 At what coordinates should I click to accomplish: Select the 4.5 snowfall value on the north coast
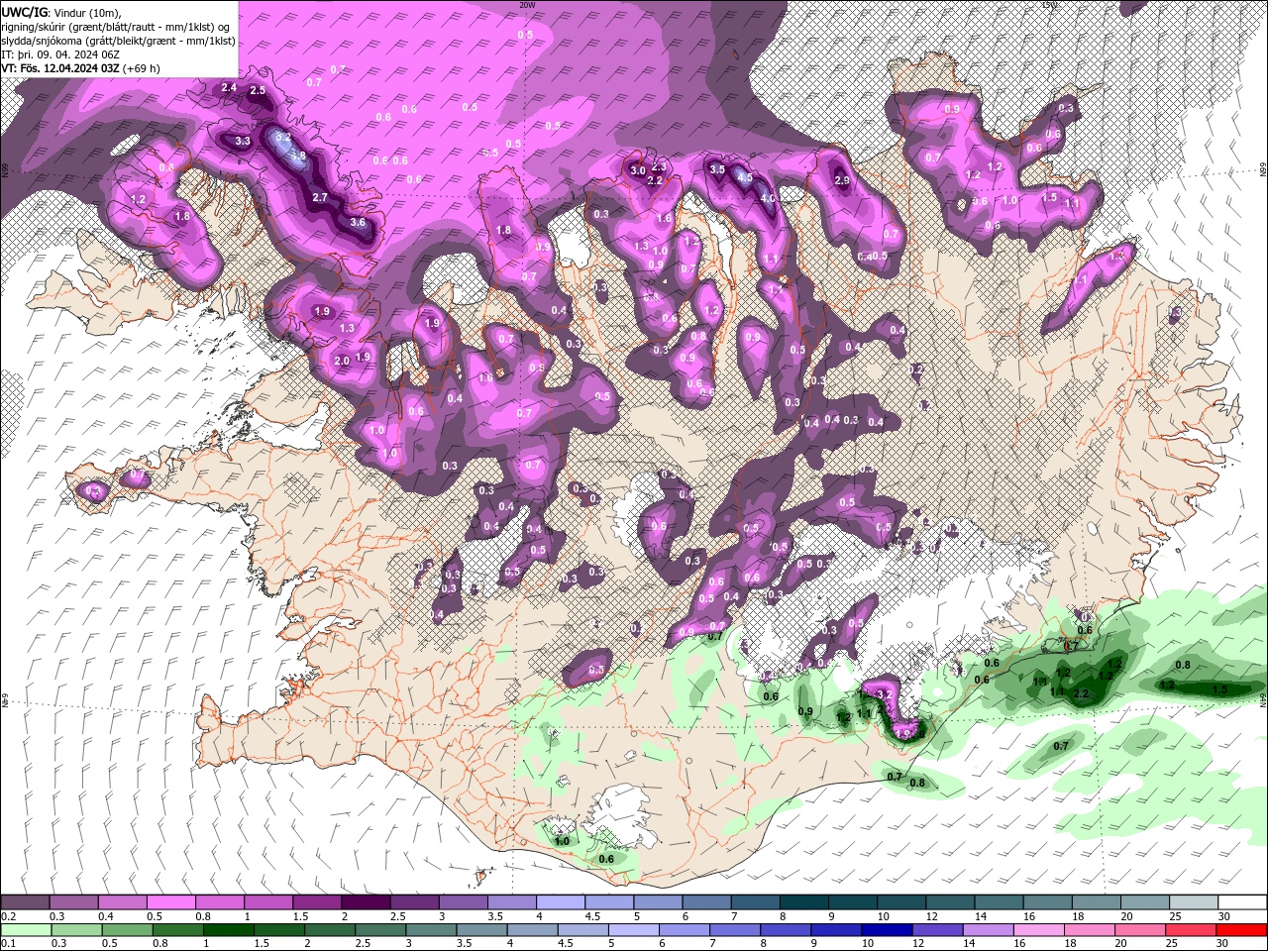745,178
